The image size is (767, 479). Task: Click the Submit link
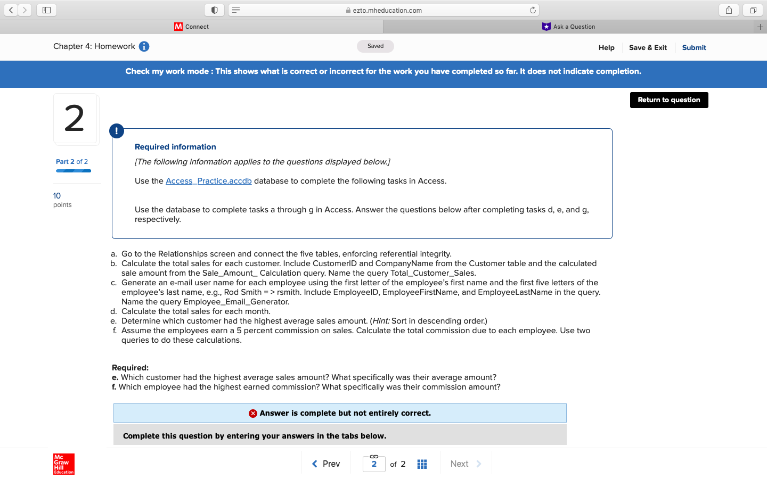(693, 47)
